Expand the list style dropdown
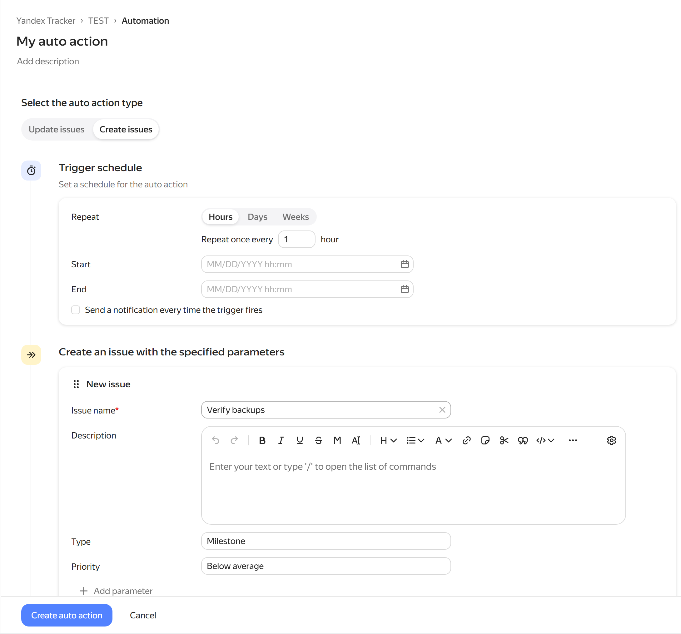 [415, 440]
